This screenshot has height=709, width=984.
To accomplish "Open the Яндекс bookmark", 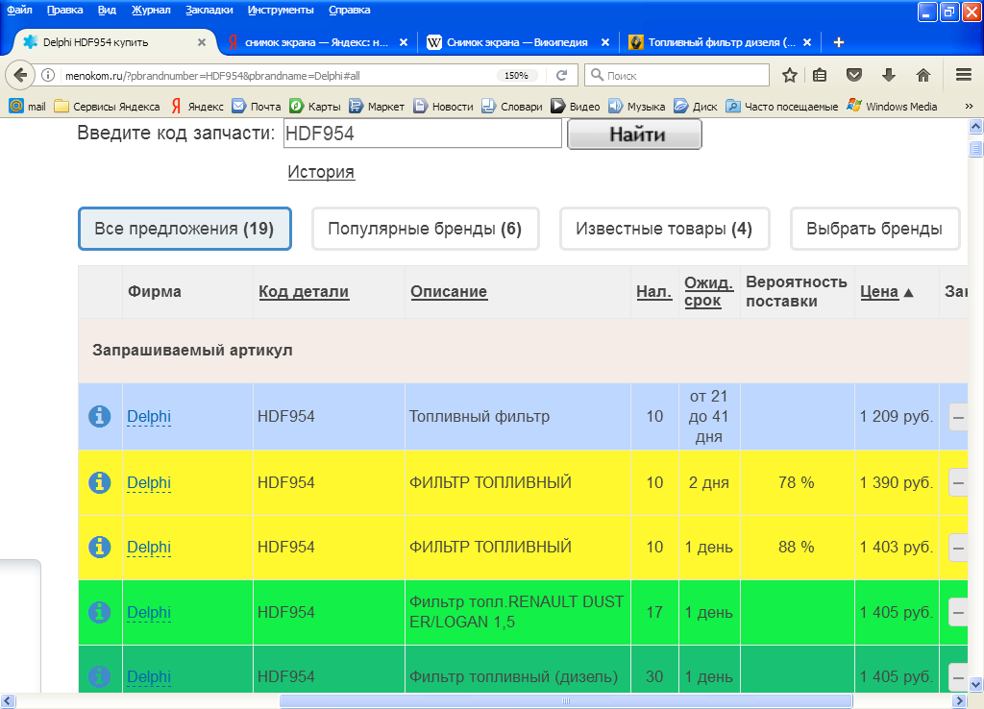I will pos(197,106).
